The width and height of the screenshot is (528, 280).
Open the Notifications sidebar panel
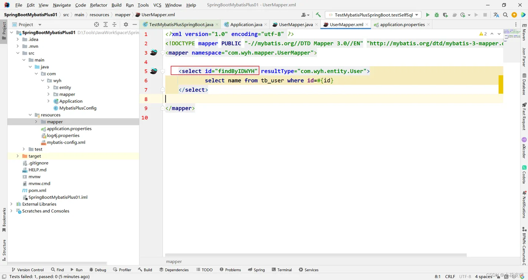pyautogui.click(x=524, y=204)
